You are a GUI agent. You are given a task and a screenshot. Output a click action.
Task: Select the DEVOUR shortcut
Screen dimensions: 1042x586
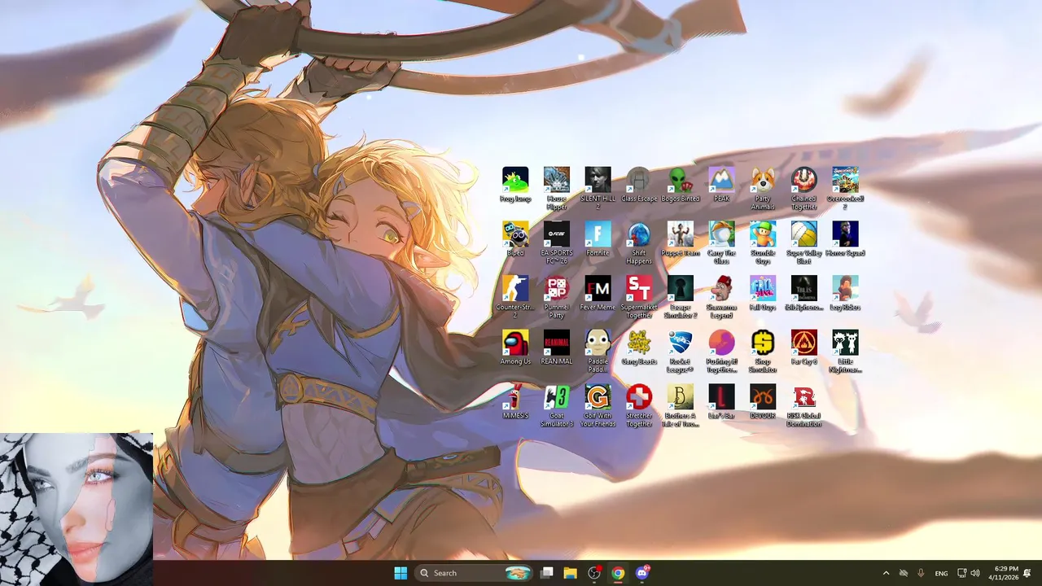[x=763, y=402]
